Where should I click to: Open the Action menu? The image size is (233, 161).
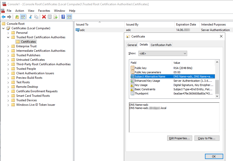point(20,11)
